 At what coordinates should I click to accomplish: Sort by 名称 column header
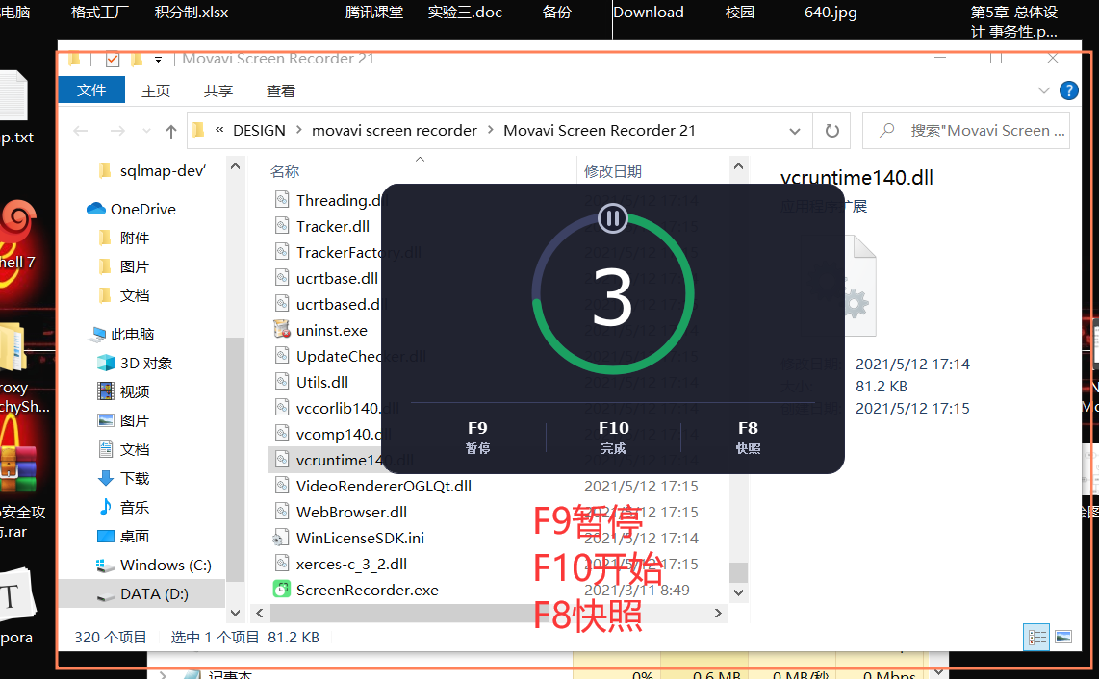[285, 172]
